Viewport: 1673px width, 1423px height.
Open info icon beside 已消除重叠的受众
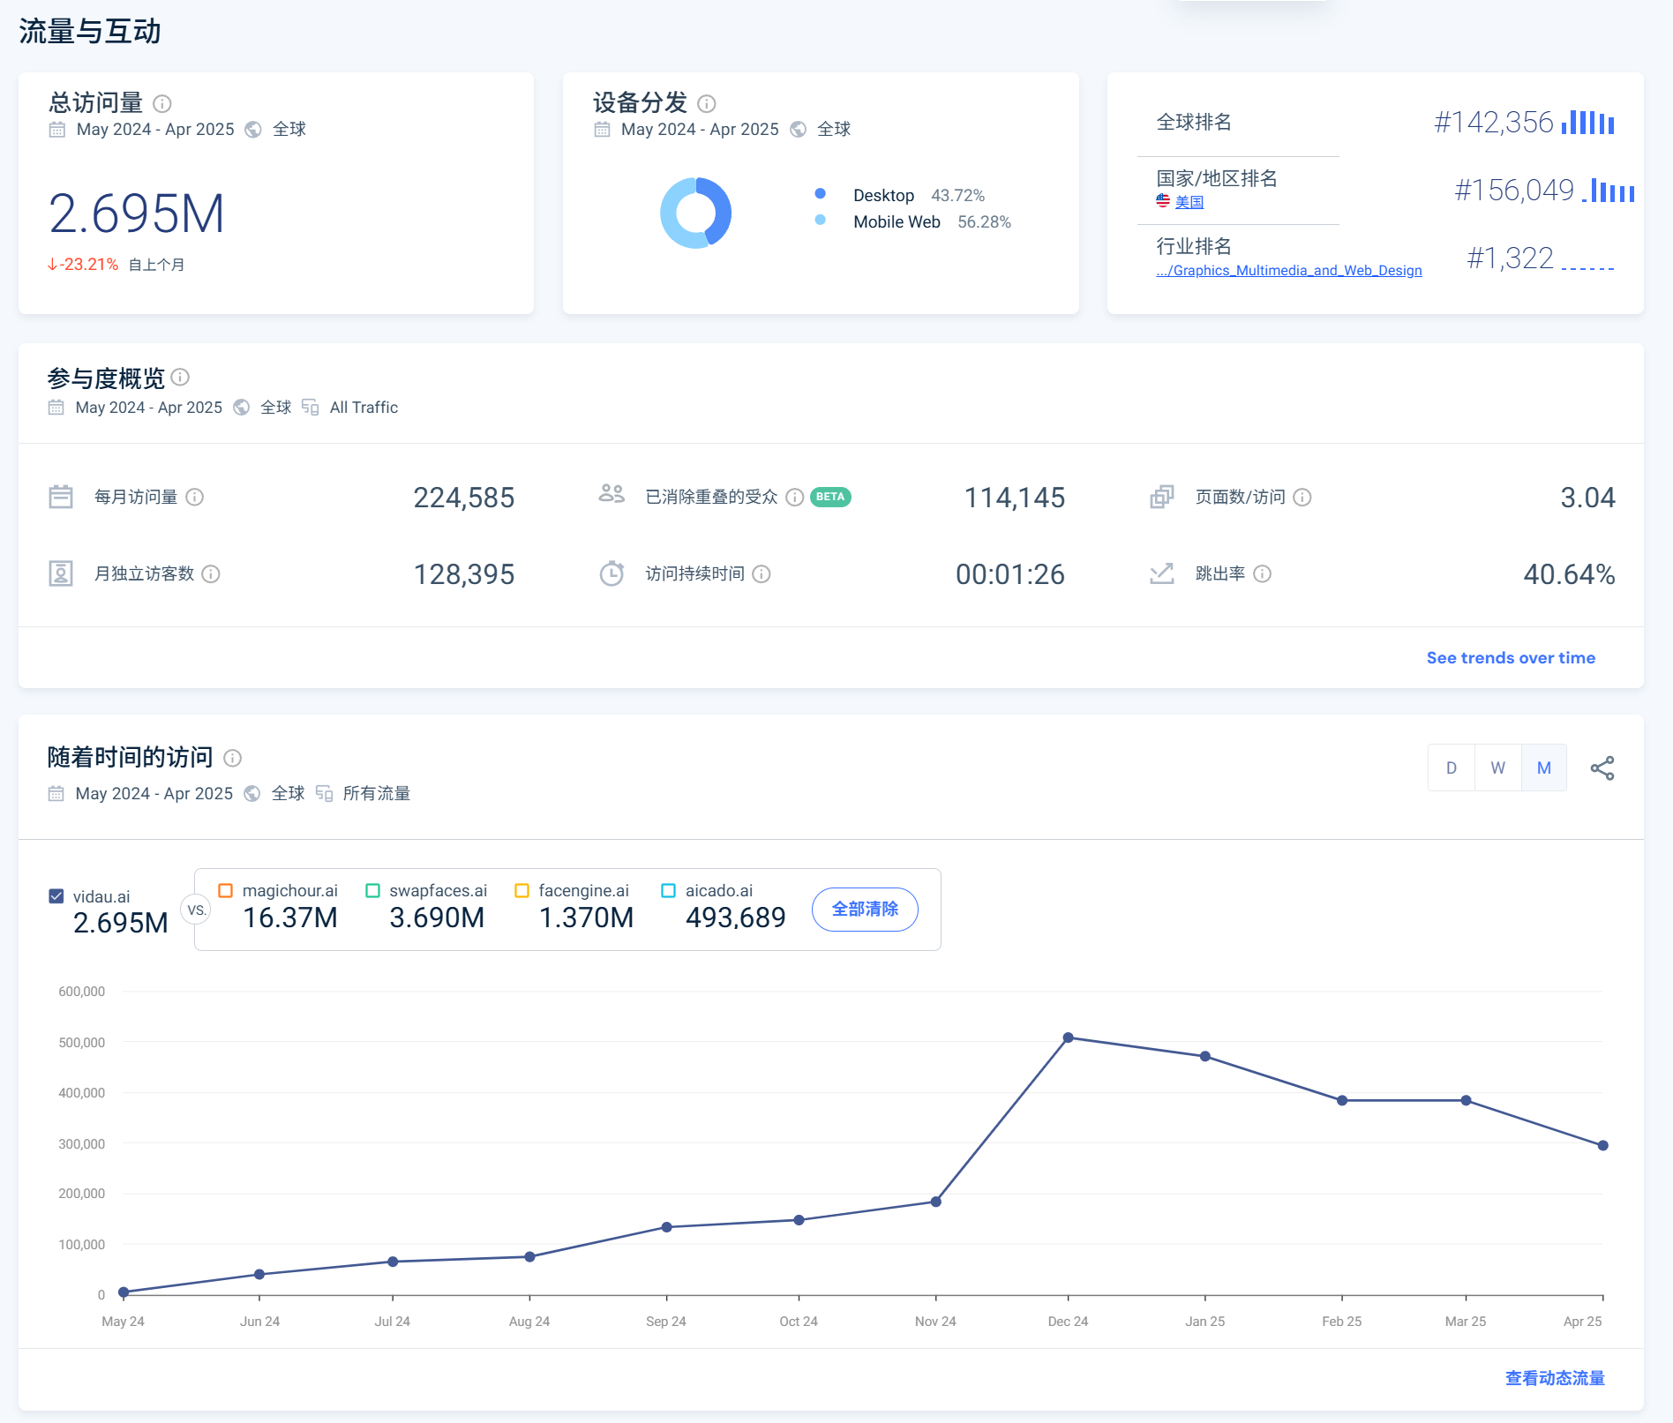click(x=794, y=498)
